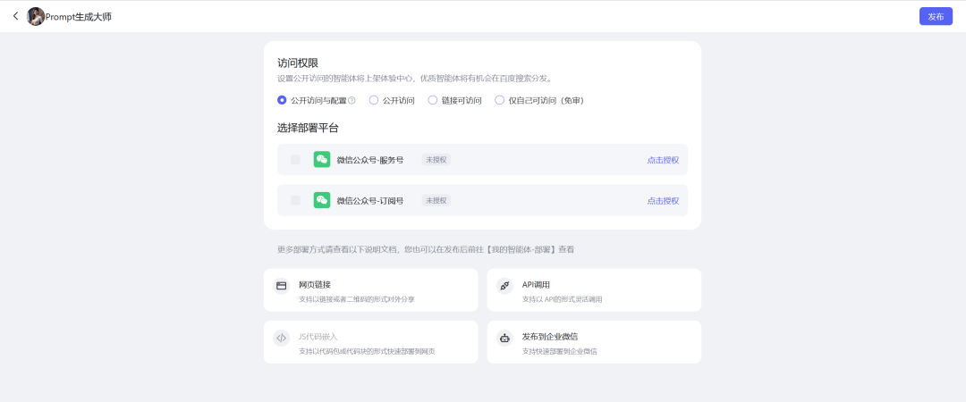Choose the 链接可访问 radio option

click(433, 100)
